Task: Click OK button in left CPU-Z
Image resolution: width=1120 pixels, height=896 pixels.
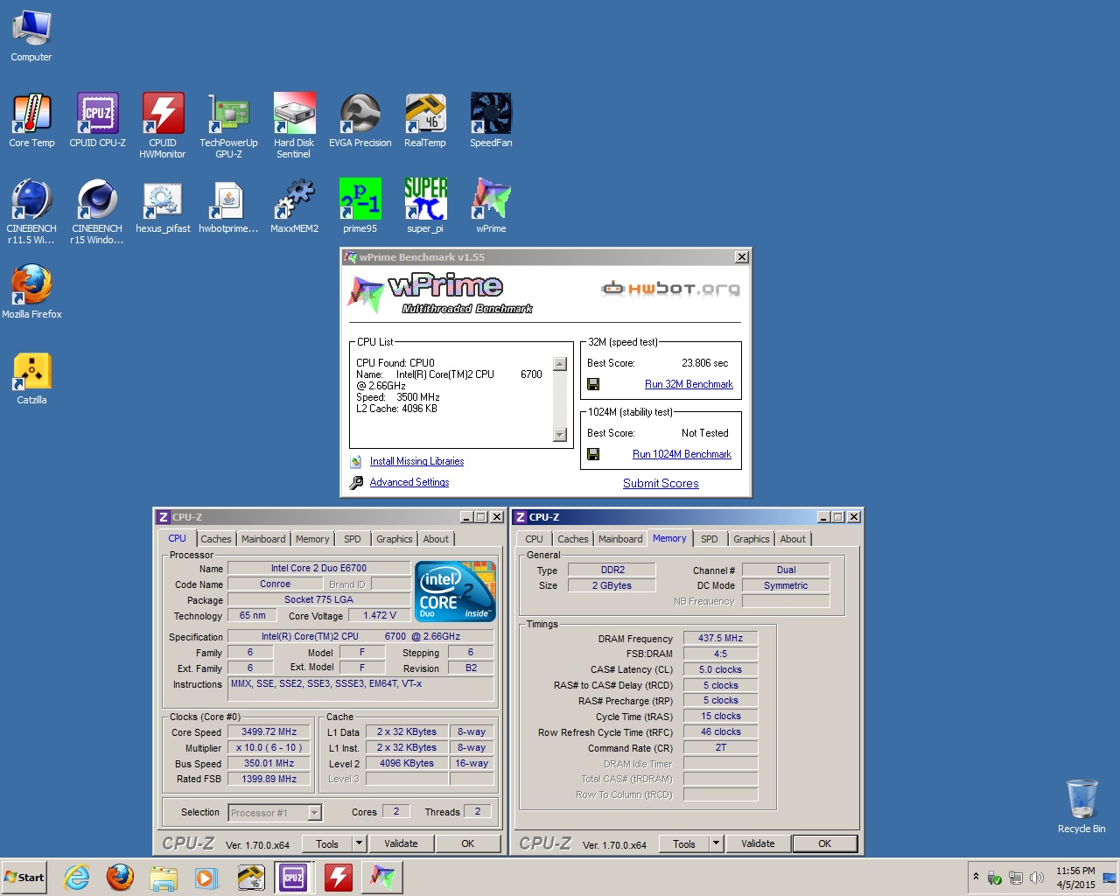Action: pos(467,843)
